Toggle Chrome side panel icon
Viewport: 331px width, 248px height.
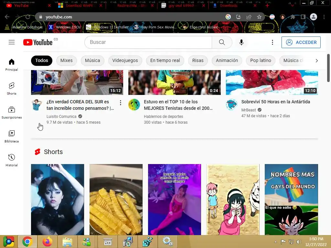pos(303,17)
